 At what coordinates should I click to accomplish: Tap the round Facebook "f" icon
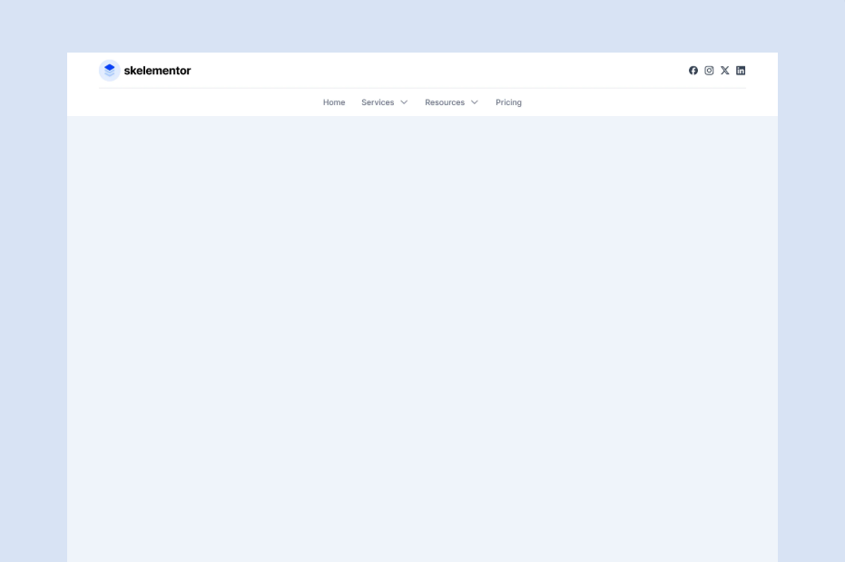coord(693,71)
